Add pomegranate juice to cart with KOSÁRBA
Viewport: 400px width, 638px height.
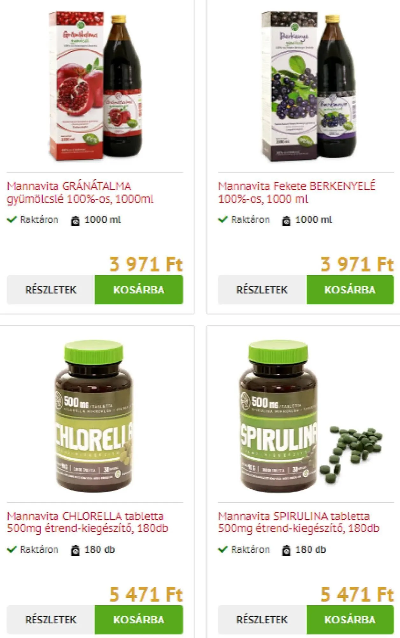(x=139, y=290)
